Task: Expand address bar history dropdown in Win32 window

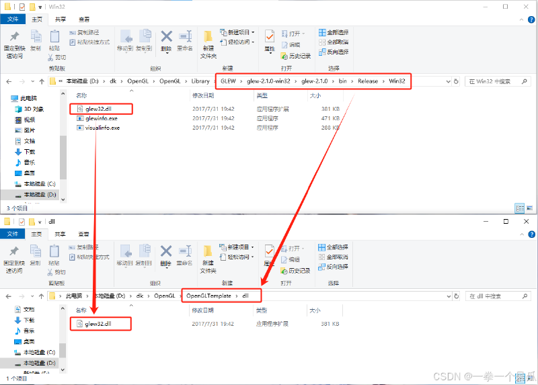Action: click(x=448, y=81)
